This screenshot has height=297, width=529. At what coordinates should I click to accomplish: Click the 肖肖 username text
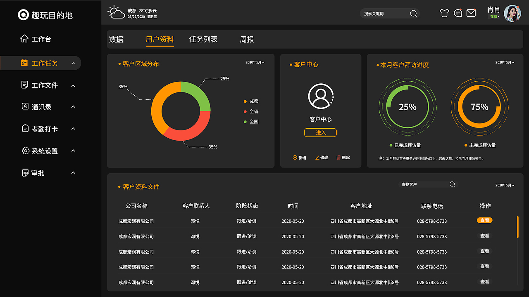click(x=493, y=9)
